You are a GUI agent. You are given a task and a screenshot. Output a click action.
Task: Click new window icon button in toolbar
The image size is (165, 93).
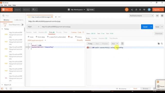pos(35,10)
